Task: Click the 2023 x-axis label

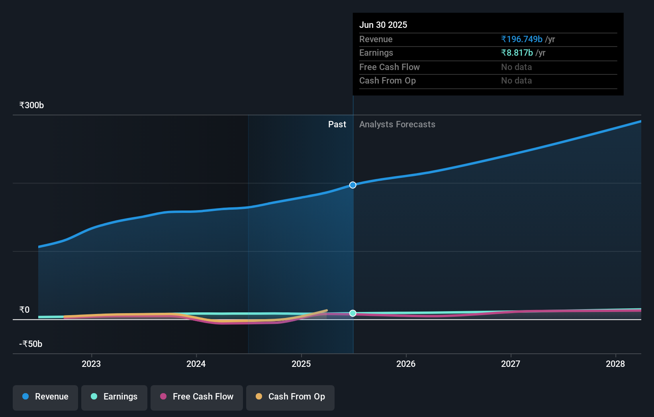Action: click(x=91, y=364)
